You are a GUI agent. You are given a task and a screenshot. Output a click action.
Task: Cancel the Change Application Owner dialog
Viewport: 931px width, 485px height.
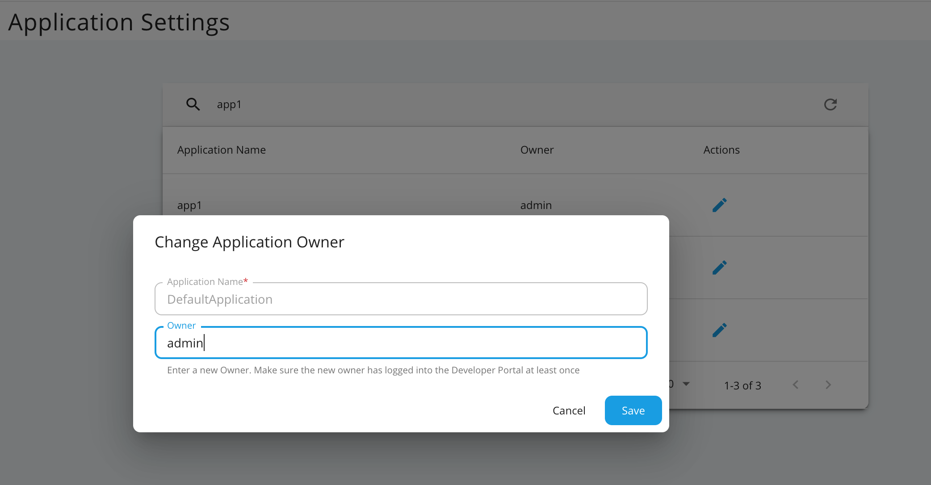[569, 410]
